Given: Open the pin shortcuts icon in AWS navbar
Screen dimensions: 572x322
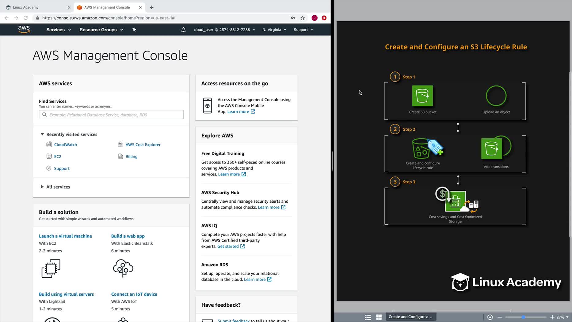Looking at the screenshot, I should (x=134, y=29).
